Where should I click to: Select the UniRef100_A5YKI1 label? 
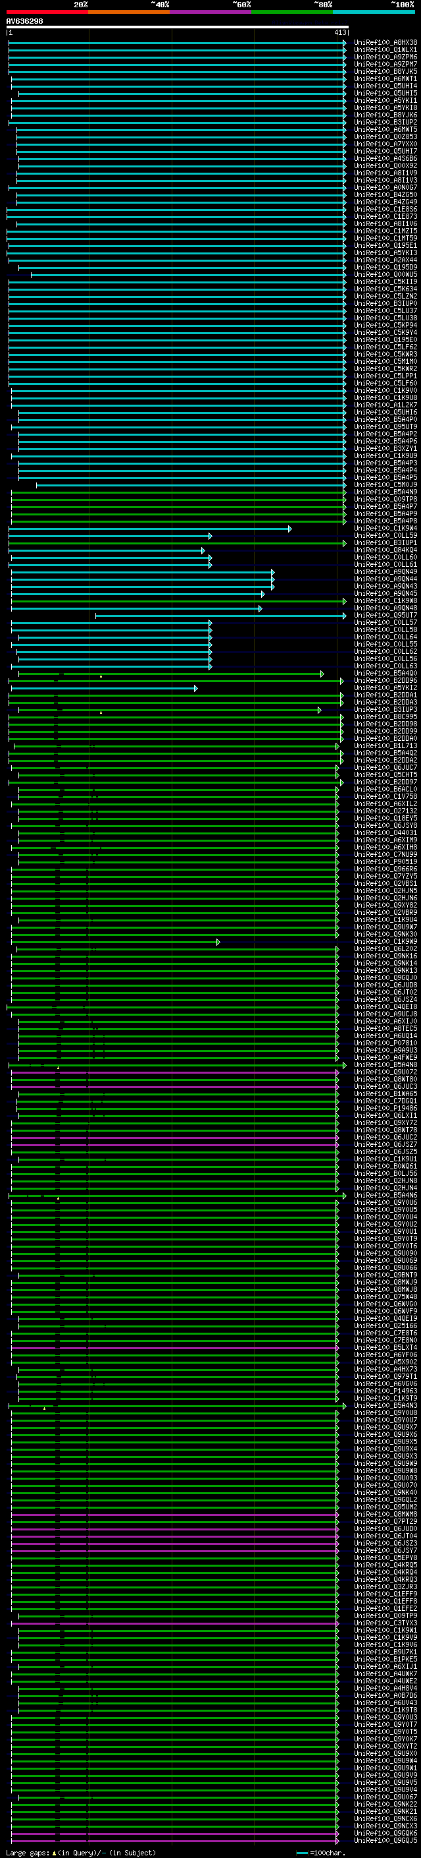coord(385,100)
